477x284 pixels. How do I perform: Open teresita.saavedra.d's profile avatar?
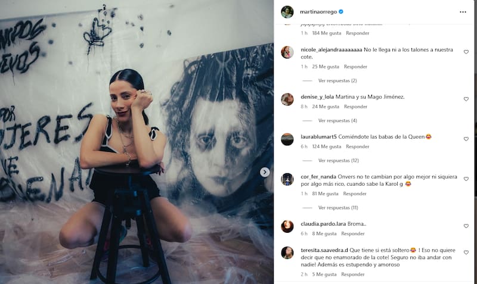point(287,252)
